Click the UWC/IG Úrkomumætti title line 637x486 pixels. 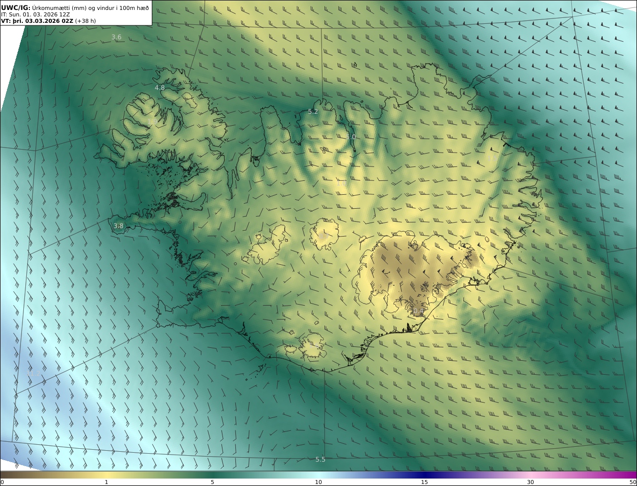click(75, 7)
